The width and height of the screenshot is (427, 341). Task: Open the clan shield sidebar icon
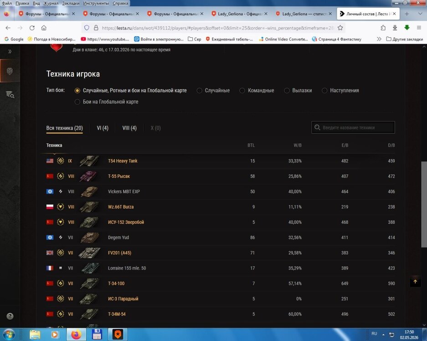click(10, 71)
